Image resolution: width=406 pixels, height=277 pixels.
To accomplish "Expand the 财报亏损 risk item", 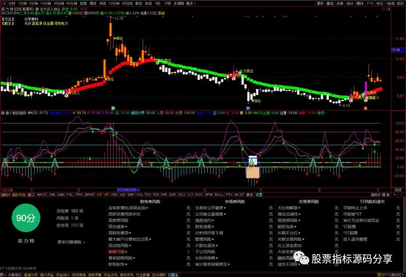I will [118, 251].
